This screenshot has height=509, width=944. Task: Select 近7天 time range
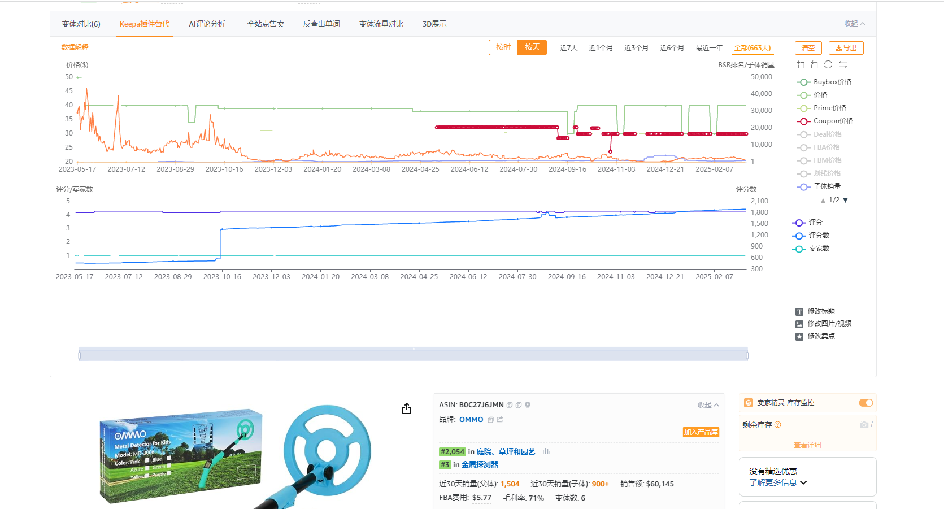click(x=569, y=48)
